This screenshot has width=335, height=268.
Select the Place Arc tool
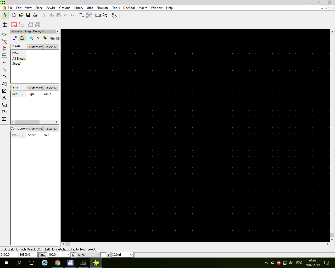tap(4, 77)
